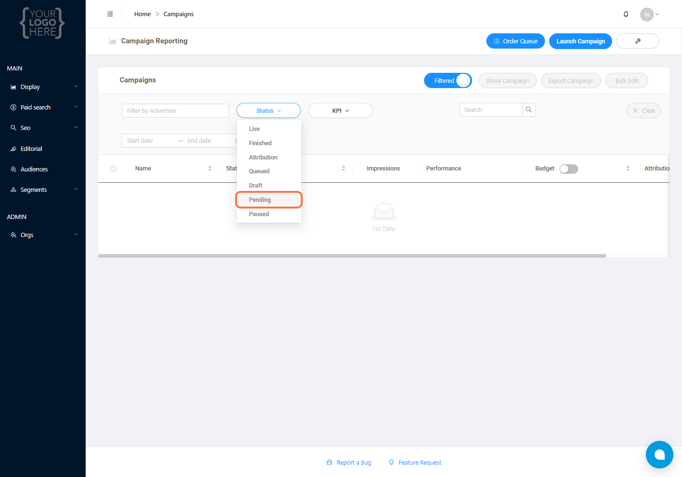Open the Editorial sidebar section
682x477 pixels.
[x=31, y=149]
